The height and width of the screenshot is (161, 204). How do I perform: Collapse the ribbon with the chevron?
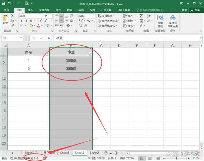(x=200, y=31)
